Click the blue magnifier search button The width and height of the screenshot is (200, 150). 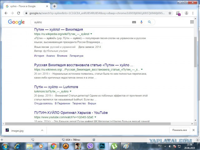(149, 22)
